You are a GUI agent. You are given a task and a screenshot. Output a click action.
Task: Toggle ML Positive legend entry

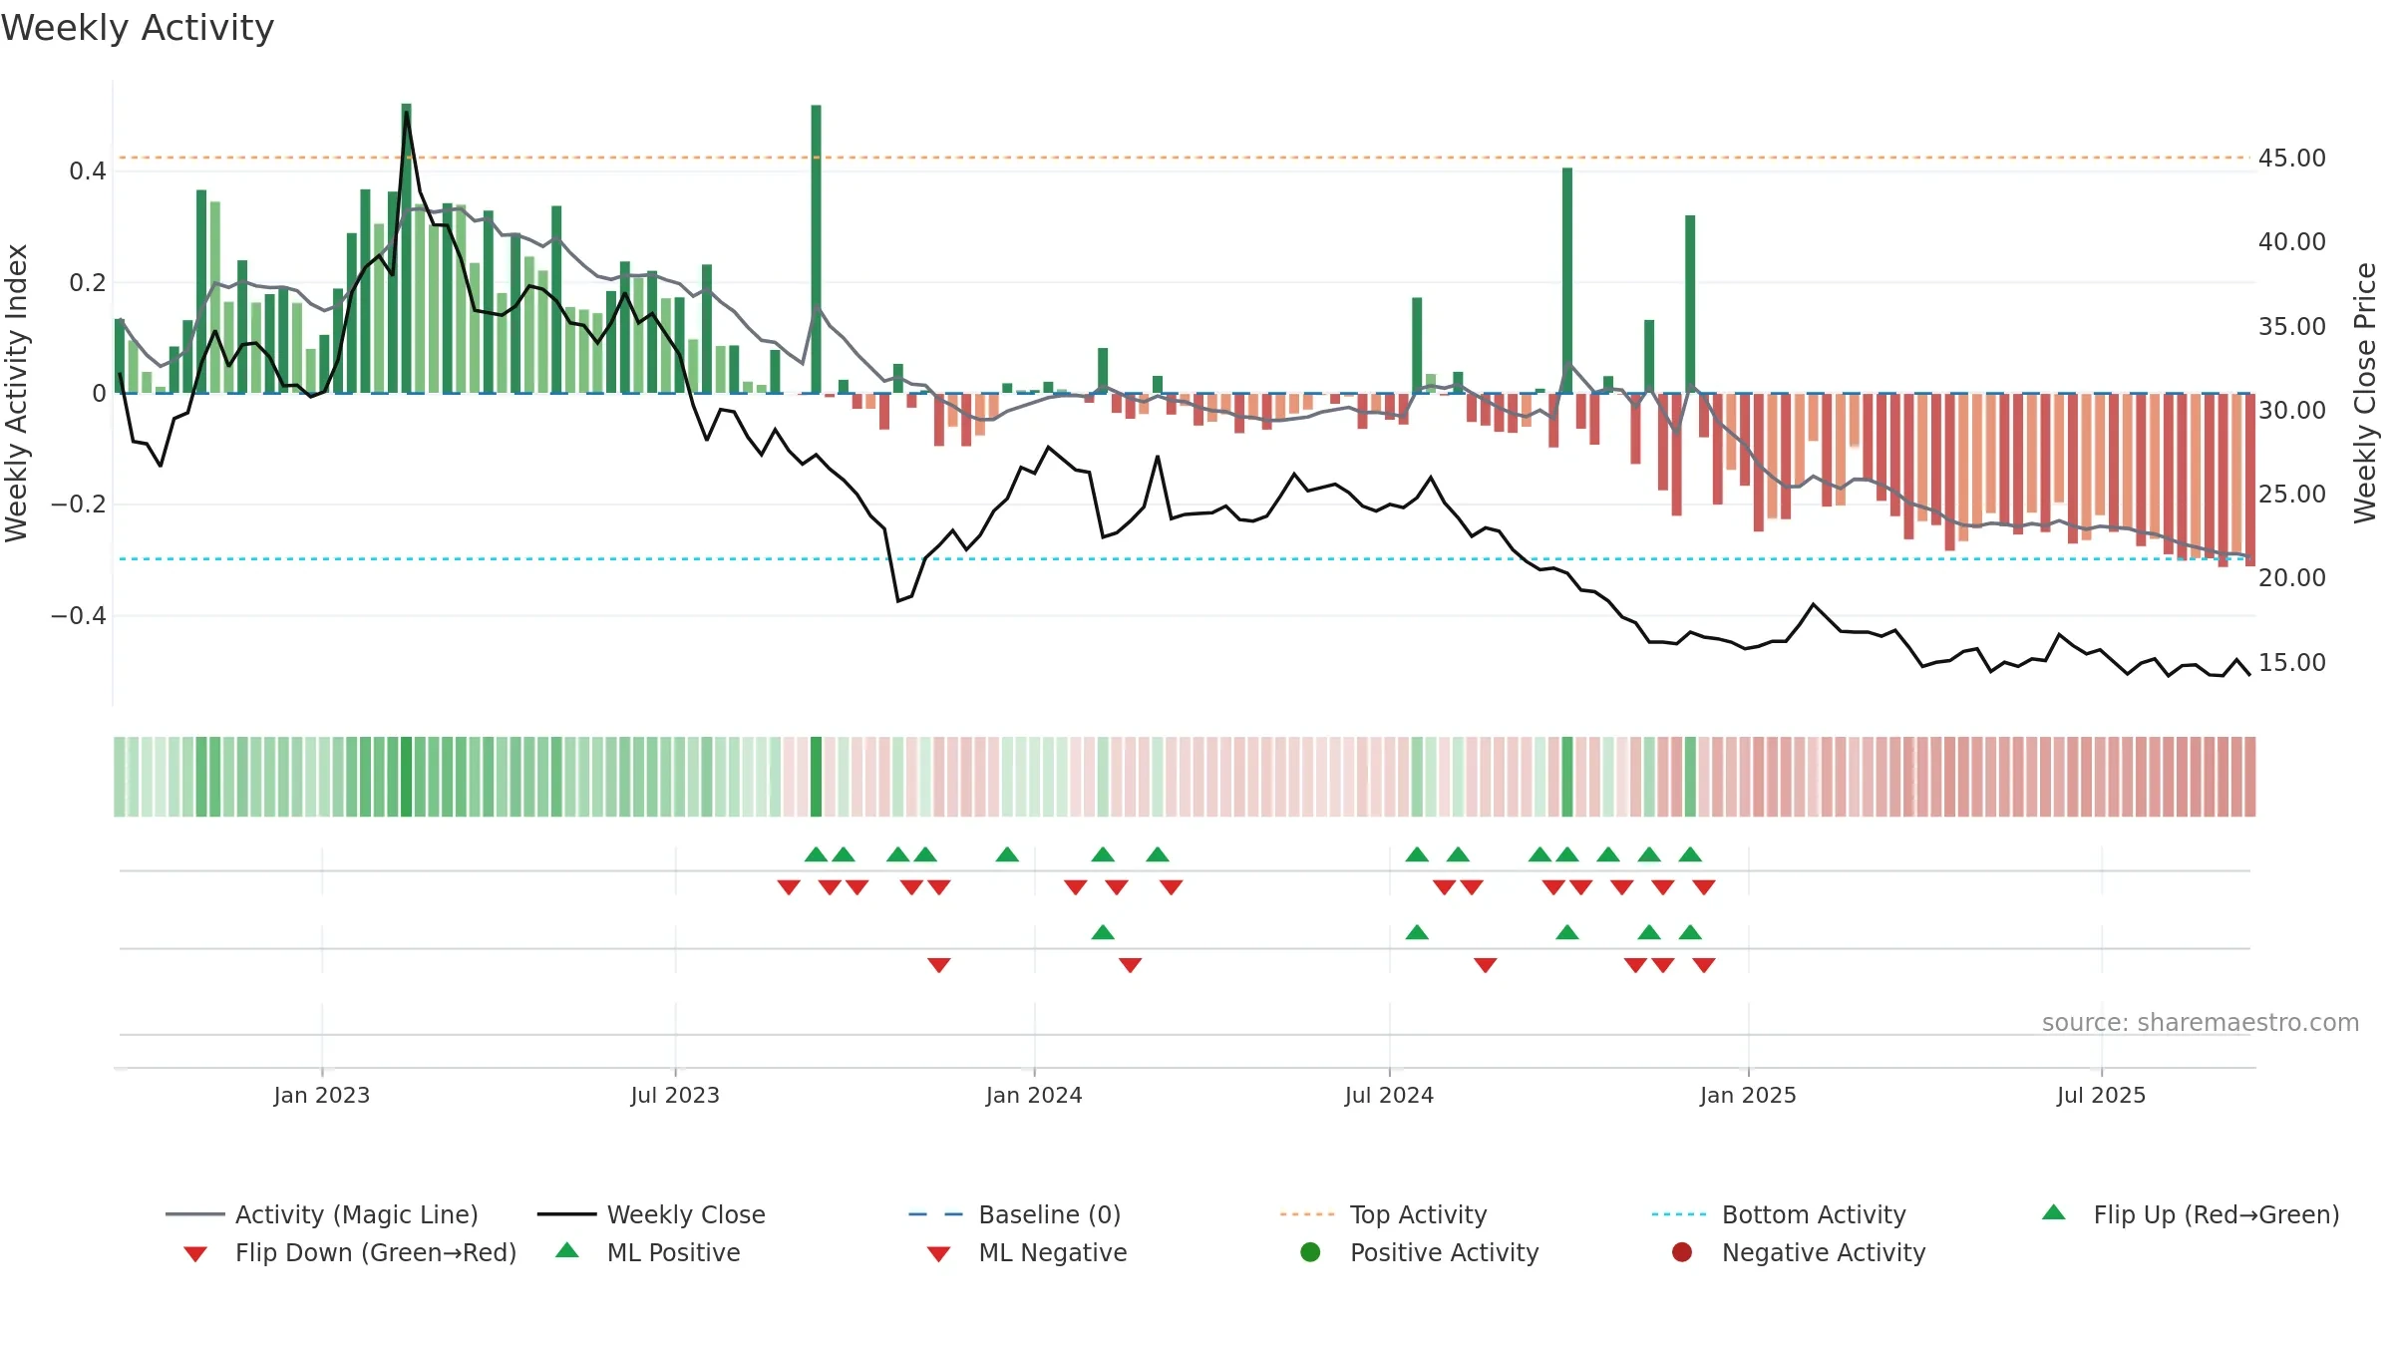pyautogui.click(x=648, y=1252)
